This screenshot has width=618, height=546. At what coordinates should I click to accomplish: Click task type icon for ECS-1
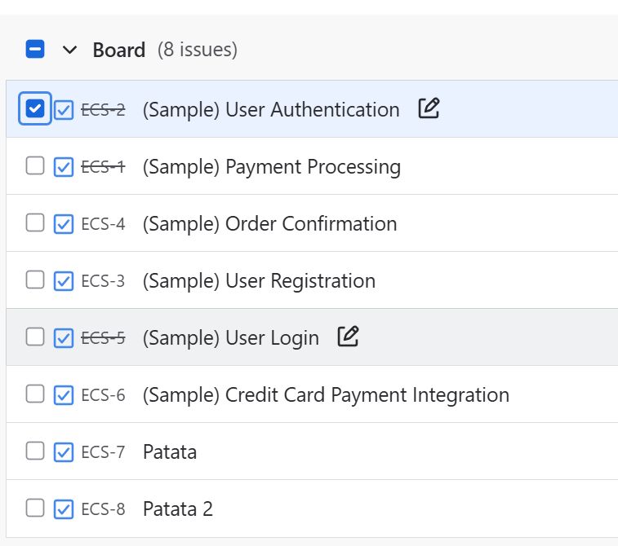64,166
